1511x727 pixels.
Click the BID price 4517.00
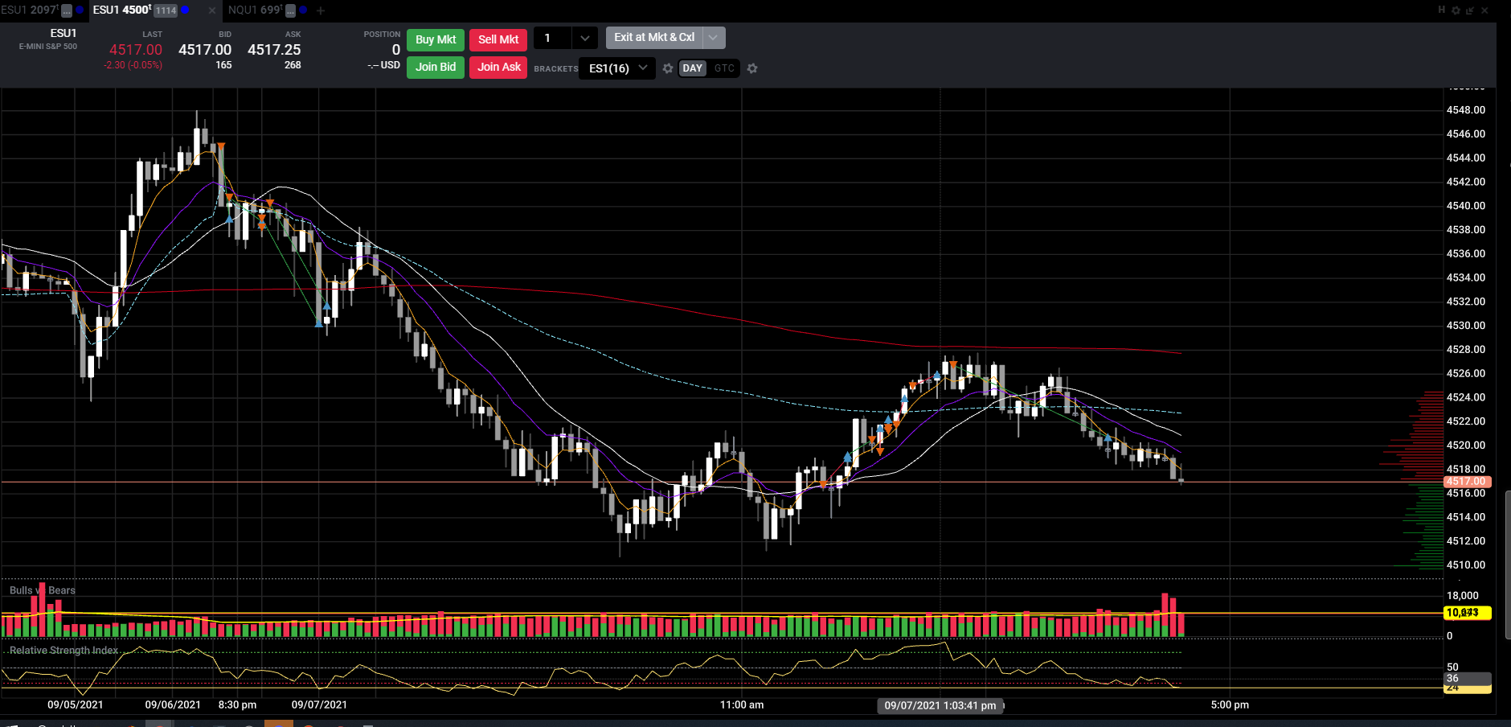pos(205,50)
